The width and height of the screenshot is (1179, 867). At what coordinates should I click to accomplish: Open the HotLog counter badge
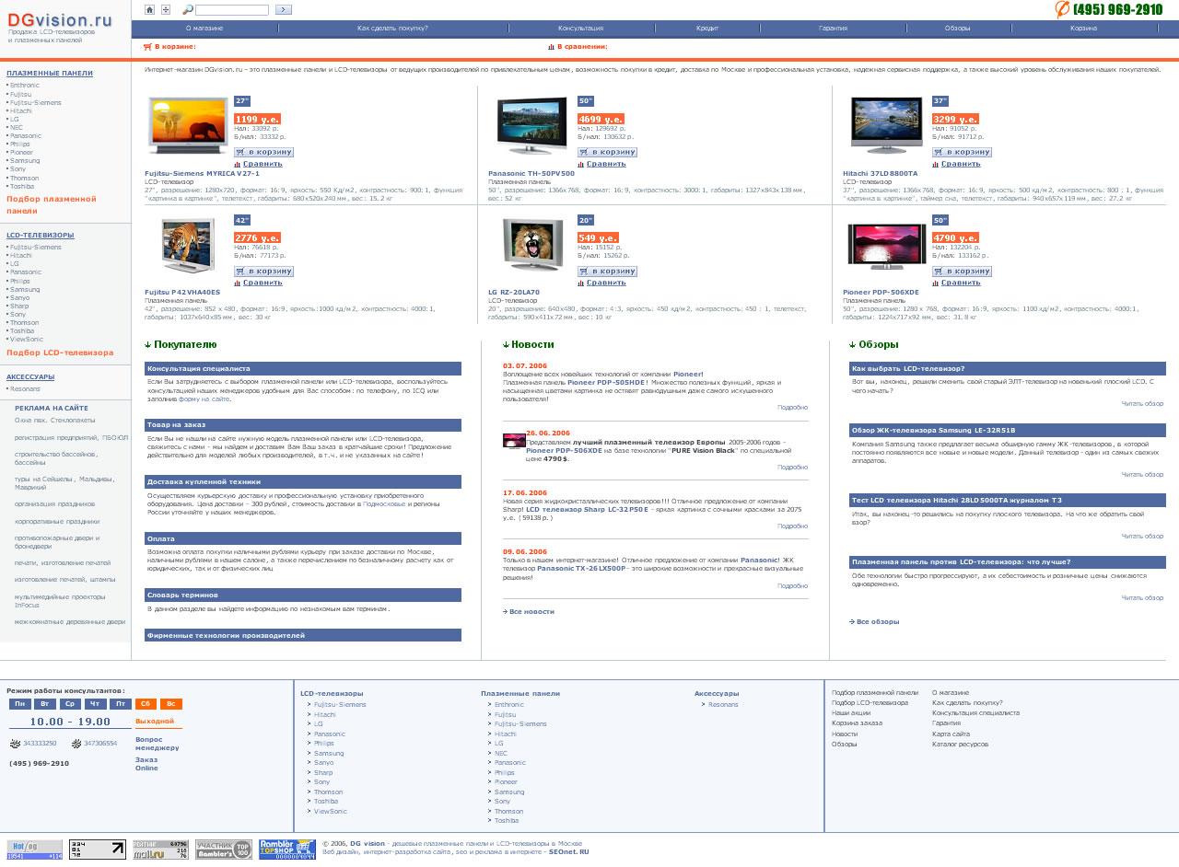35,850
